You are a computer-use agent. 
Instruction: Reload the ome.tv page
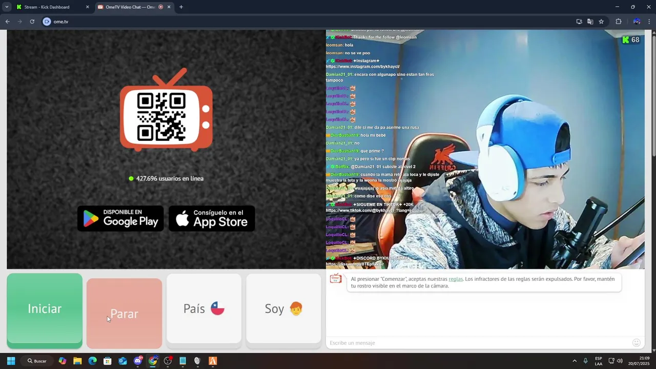(32, 22)
